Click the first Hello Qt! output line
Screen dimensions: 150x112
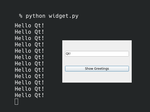tap(29, 26)
